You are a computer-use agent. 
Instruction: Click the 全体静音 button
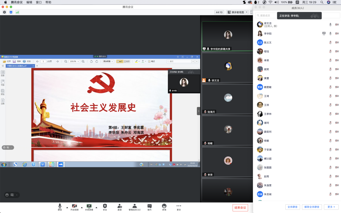293,207
